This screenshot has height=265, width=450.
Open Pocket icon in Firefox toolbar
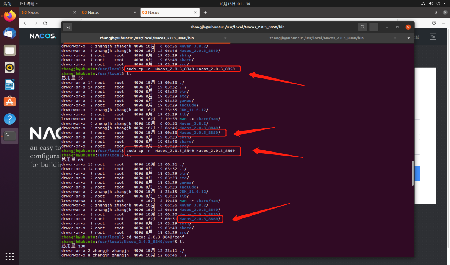point(434,23)
